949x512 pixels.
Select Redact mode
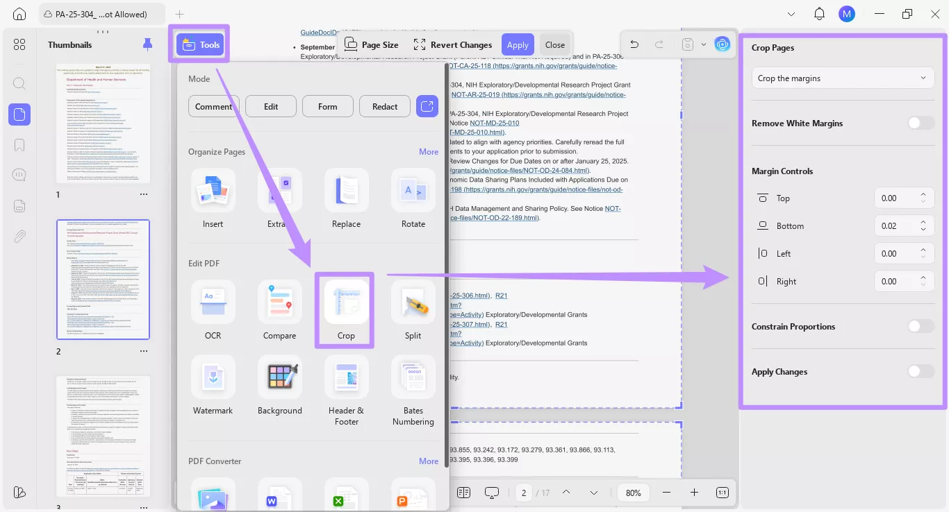tap(385, 106)
